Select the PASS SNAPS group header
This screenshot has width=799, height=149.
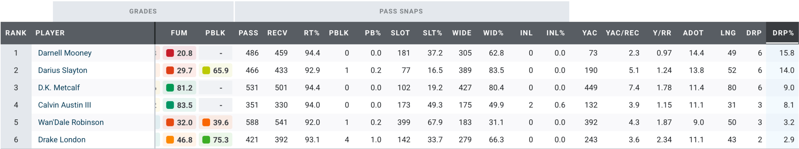[401, 12]
